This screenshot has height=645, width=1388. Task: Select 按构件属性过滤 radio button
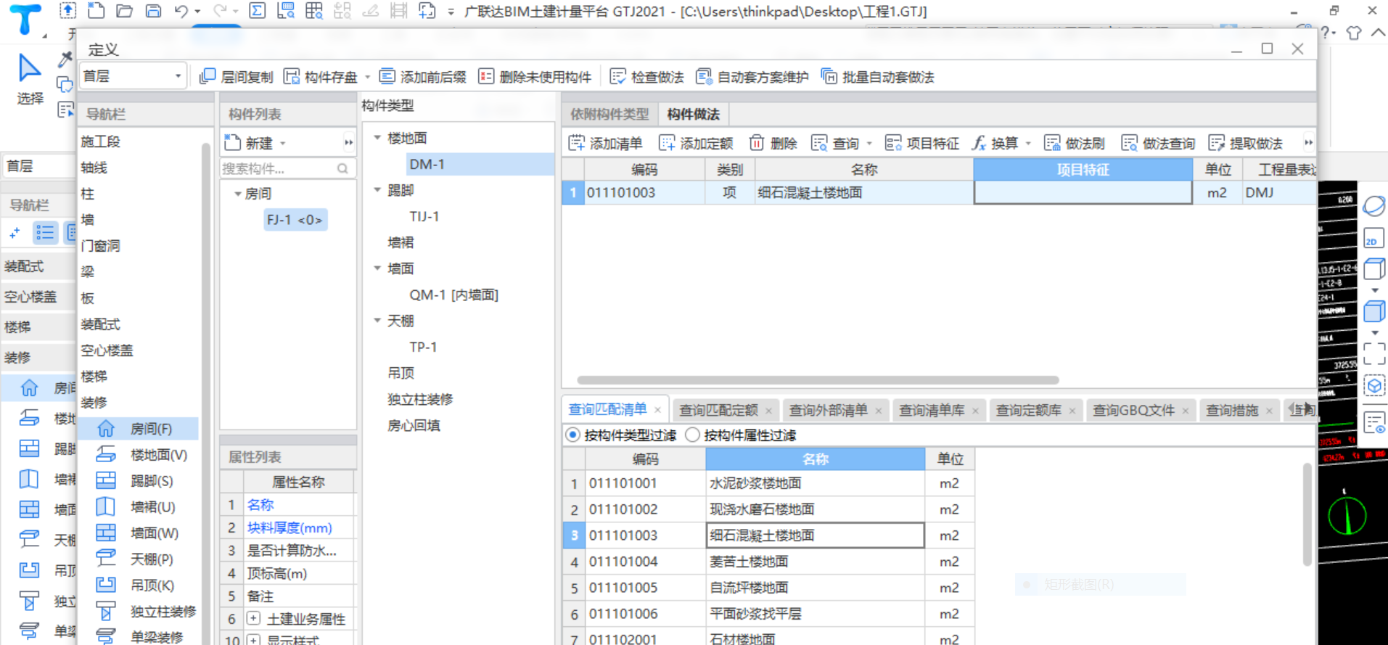pyautogui.click(x=693, y=435)
